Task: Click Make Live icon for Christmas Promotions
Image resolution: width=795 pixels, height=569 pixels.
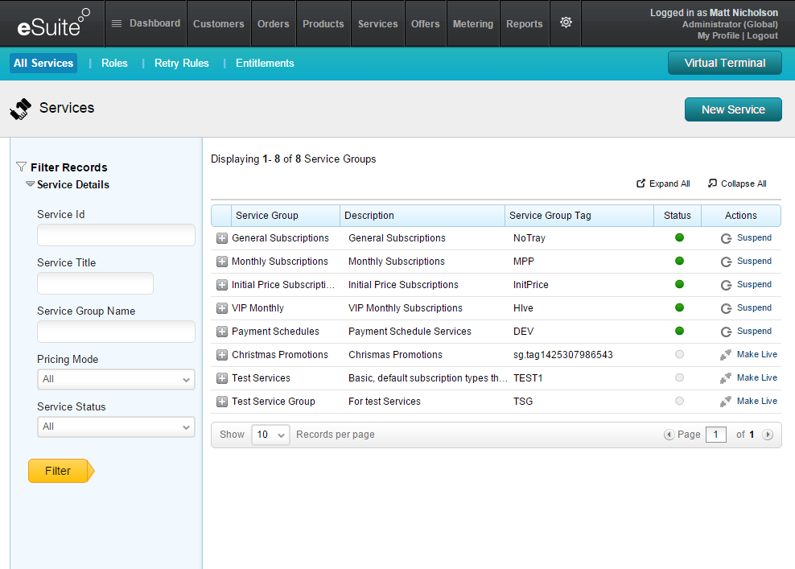Action: pyautogui.click(x=726, y=355)
